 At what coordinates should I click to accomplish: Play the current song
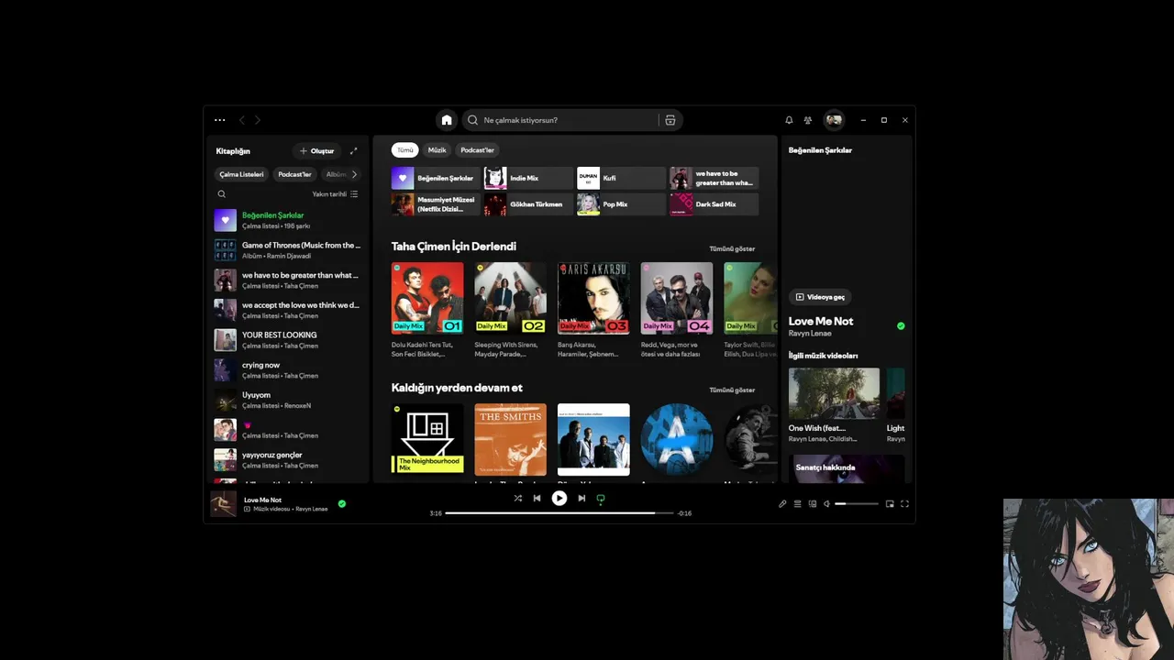tap(559, 499)
